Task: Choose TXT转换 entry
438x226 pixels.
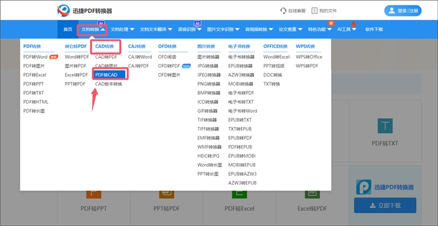Action: click(272, 84)
